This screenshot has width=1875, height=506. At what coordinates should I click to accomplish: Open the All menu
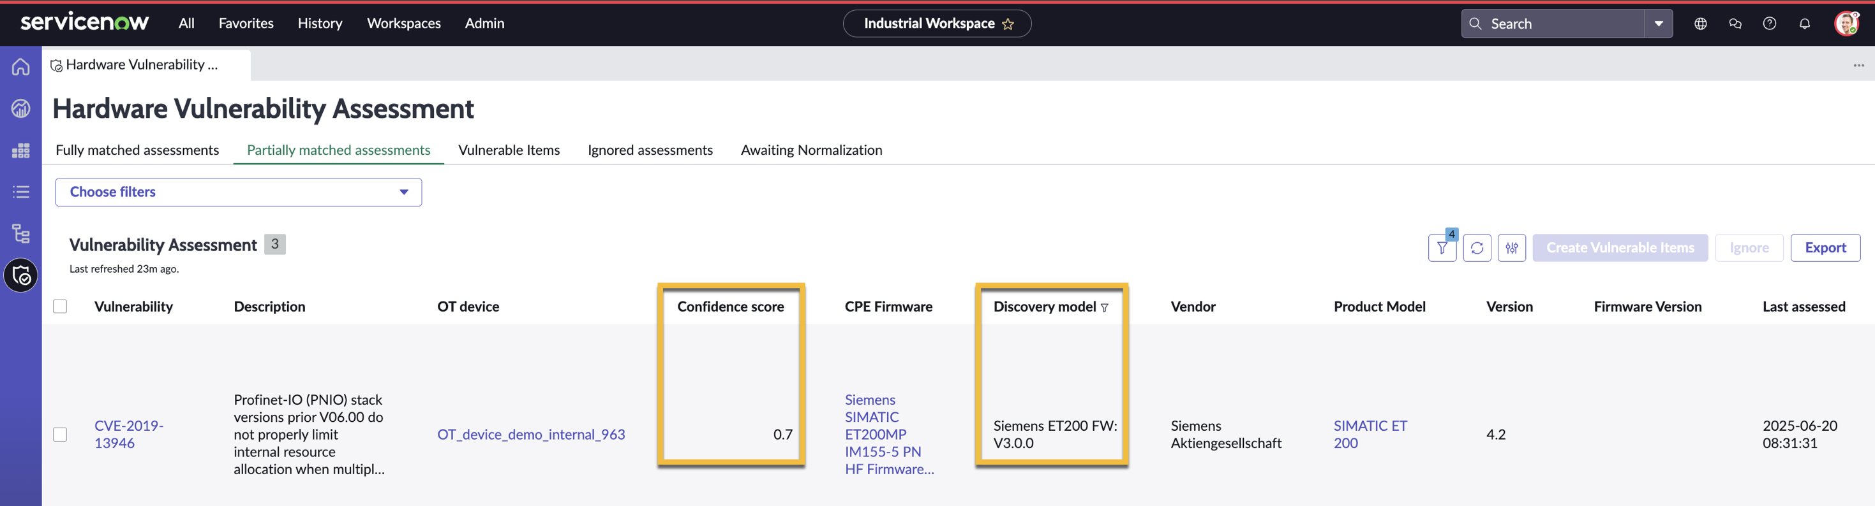click(186, 24)
